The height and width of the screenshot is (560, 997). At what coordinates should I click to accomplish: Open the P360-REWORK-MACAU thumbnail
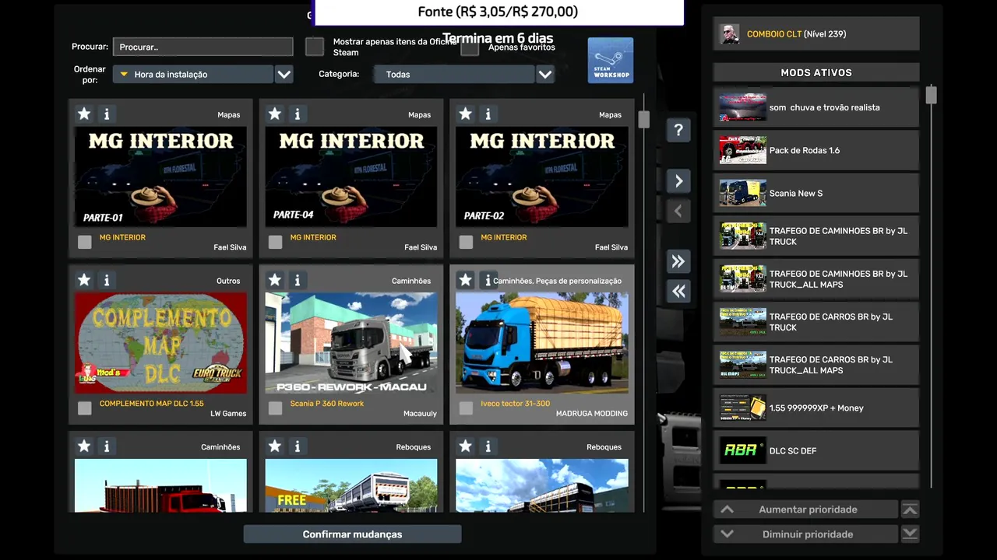coord(351,343)
